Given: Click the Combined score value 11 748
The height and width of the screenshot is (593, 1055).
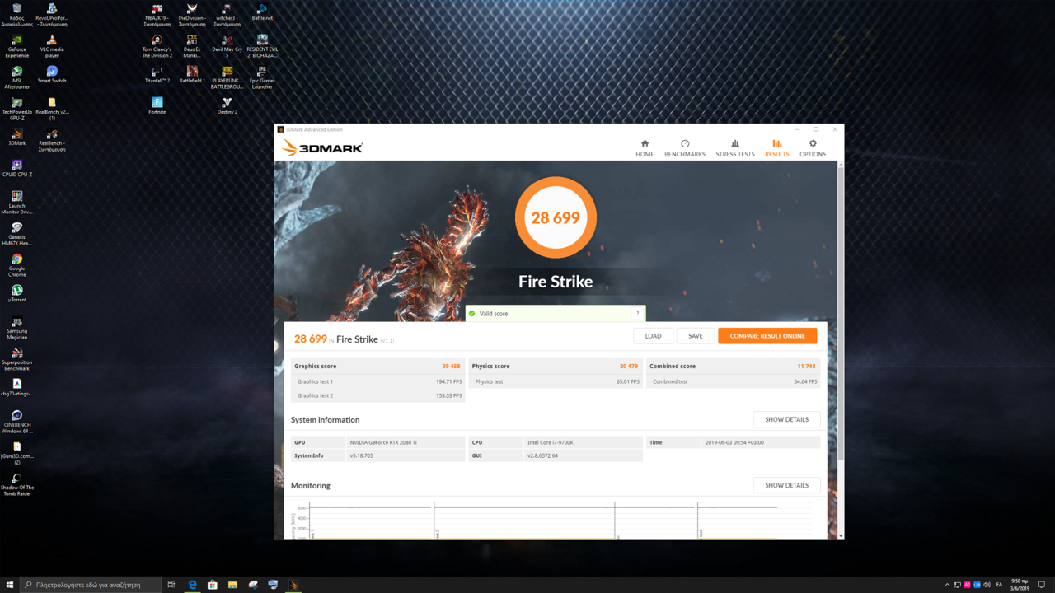Looking at the screenshot, I should coord(806,367).
